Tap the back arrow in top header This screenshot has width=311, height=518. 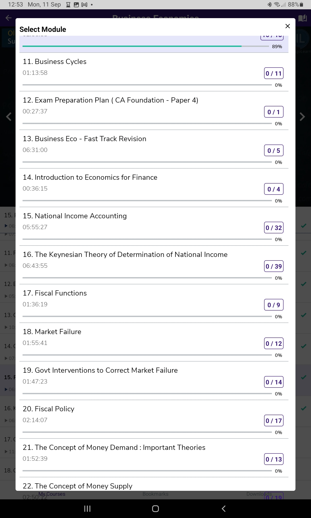pyautogui.click(x=9, y=18)
